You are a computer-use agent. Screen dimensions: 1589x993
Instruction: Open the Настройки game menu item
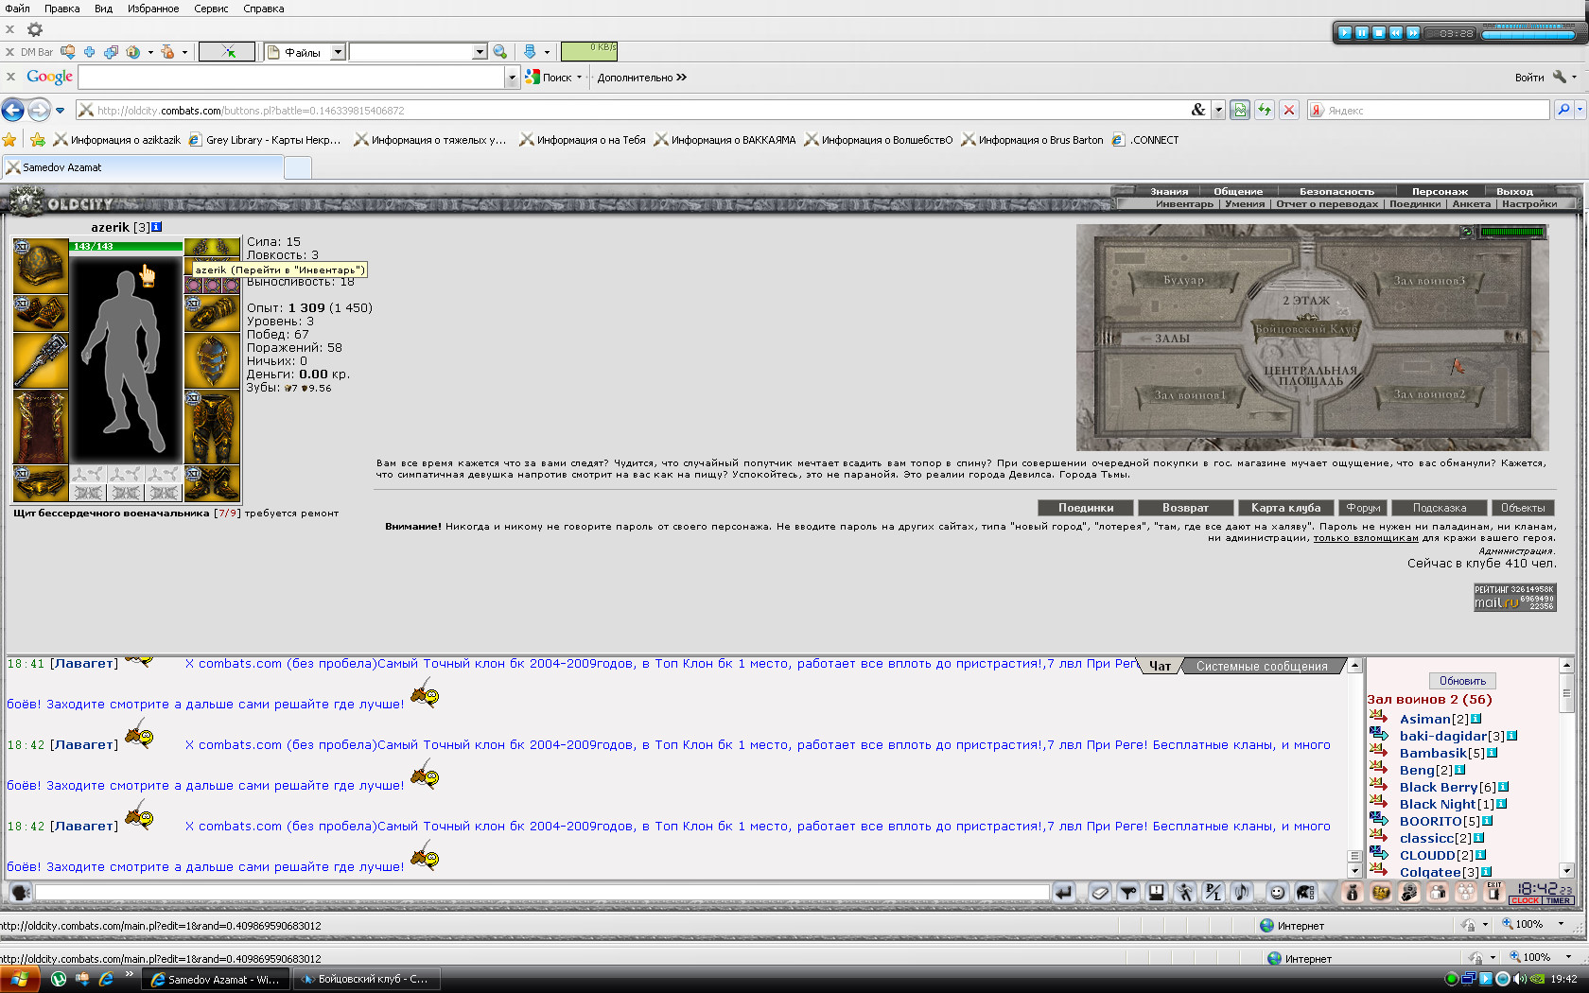(1528, 203)
